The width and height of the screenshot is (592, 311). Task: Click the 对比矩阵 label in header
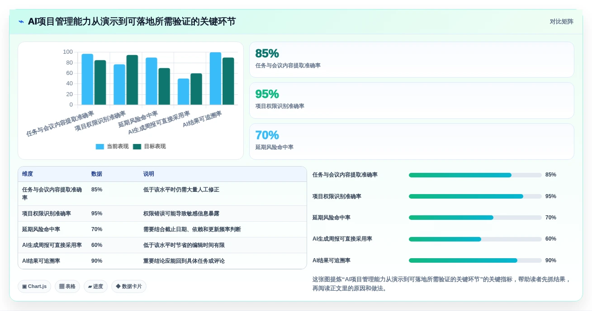[561, 22]
